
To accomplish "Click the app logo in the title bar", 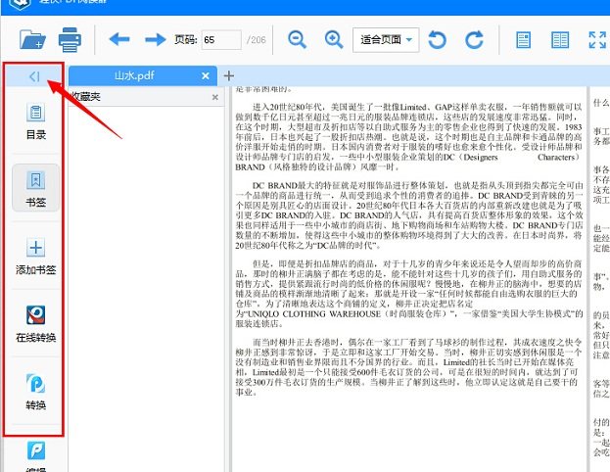I will [20, 4].
